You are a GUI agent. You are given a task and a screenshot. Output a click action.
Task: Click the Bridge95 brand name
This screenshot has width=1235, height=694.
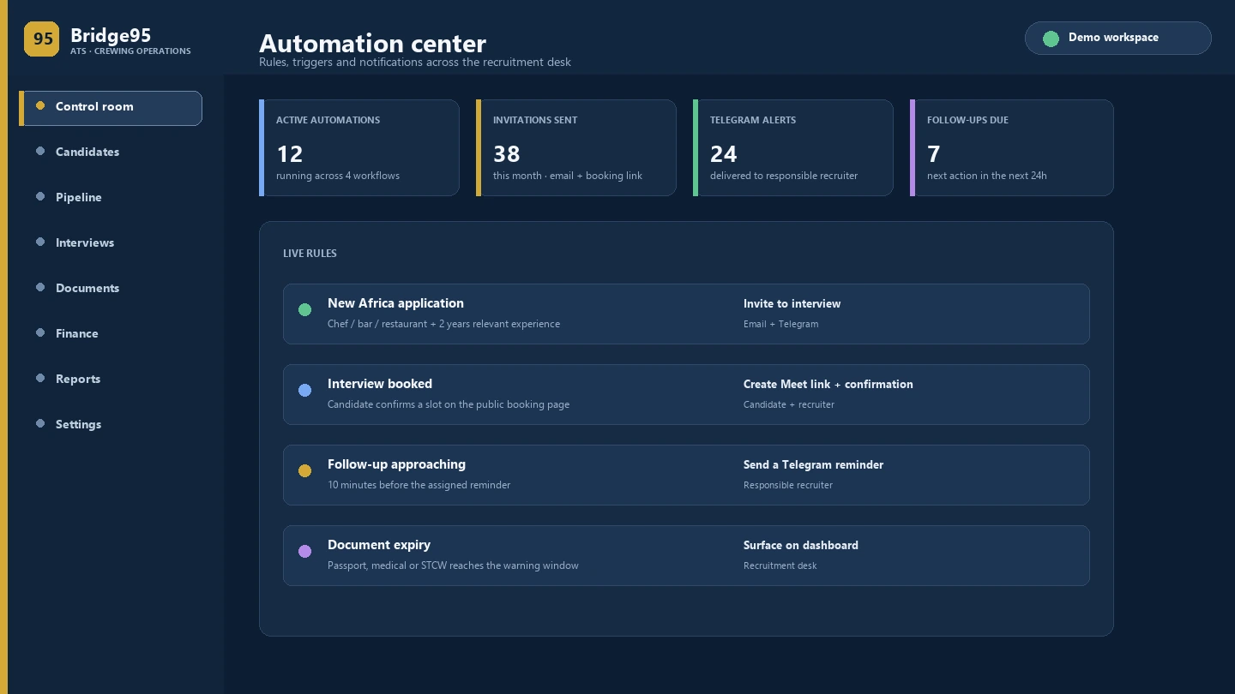[111, 35]
